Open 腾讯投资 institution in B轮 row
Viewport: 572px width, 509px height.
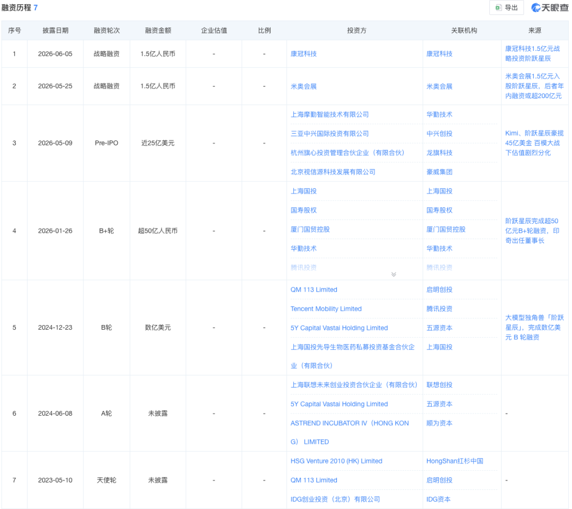pos(439,309)
